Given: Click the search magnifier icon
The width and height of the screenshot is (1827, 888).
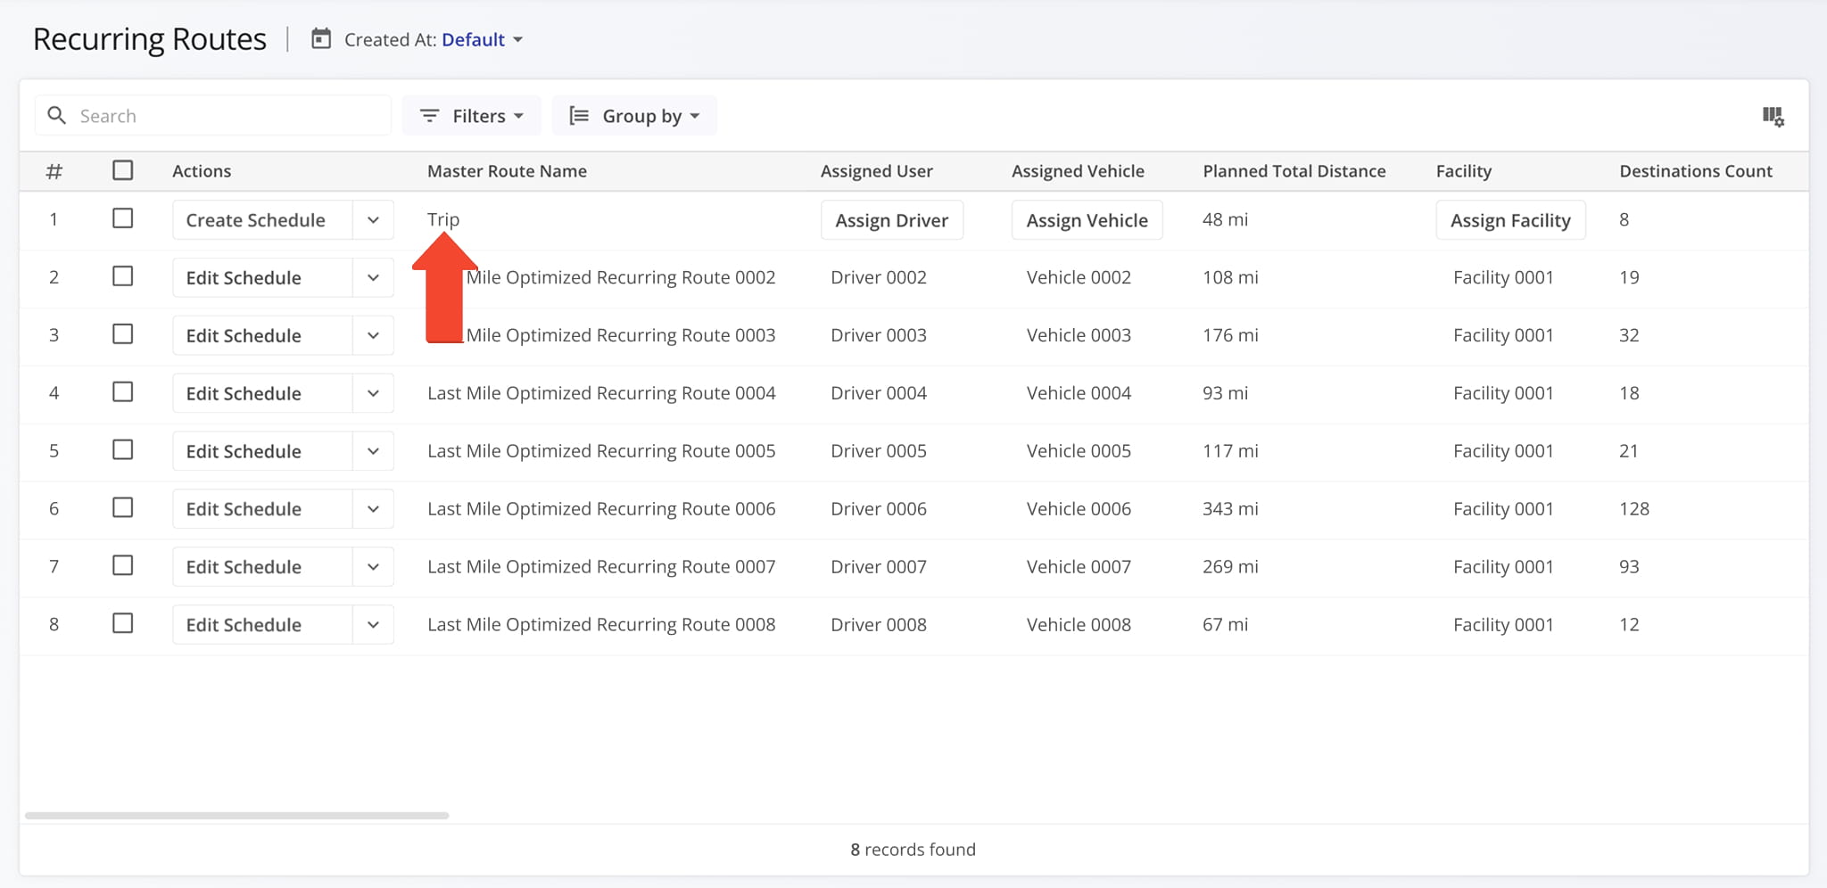Looking at the screenshot, I should pos(57,116).
